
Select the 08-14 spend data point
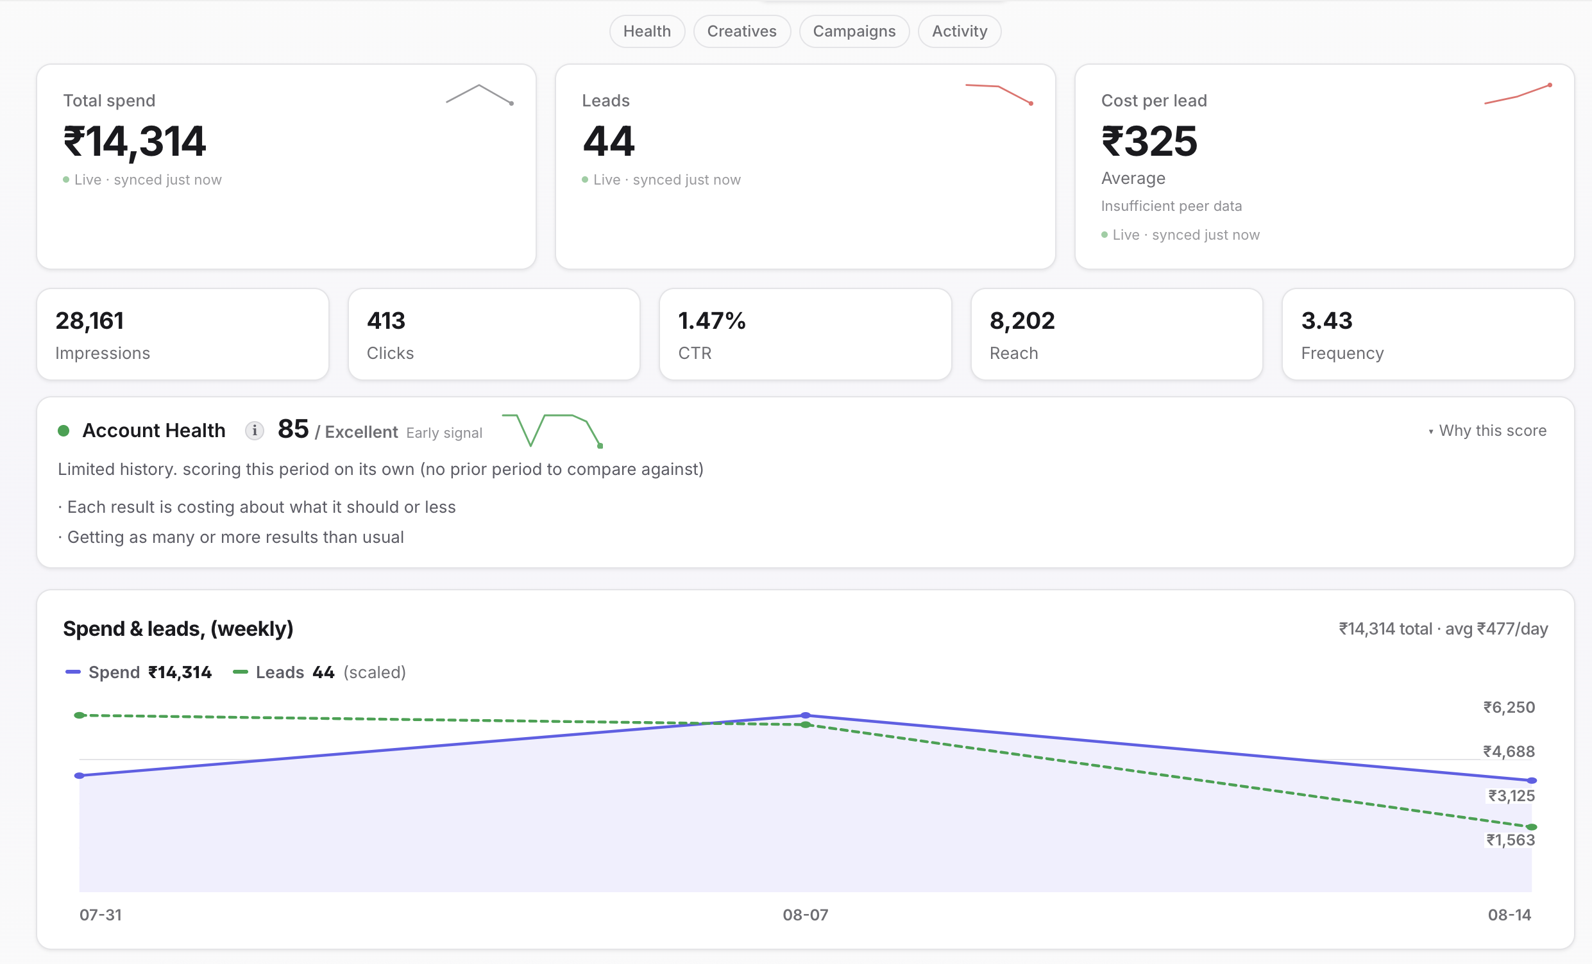(x=1531, y=781)
